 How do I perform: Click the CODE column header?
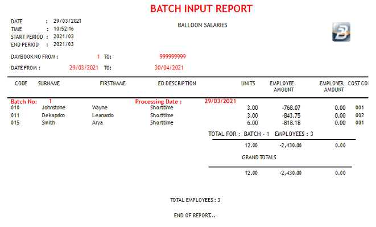[21, 84]
